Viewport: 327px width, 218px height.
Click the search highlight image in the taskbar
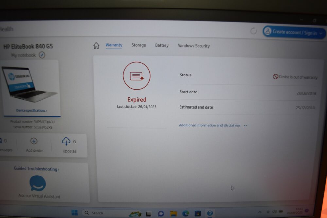pyautogui.click(x=135, y=213)
